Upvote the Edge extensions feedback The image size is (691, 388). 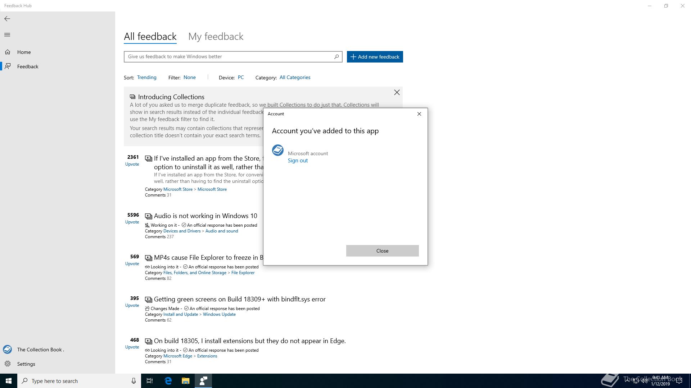132,347
